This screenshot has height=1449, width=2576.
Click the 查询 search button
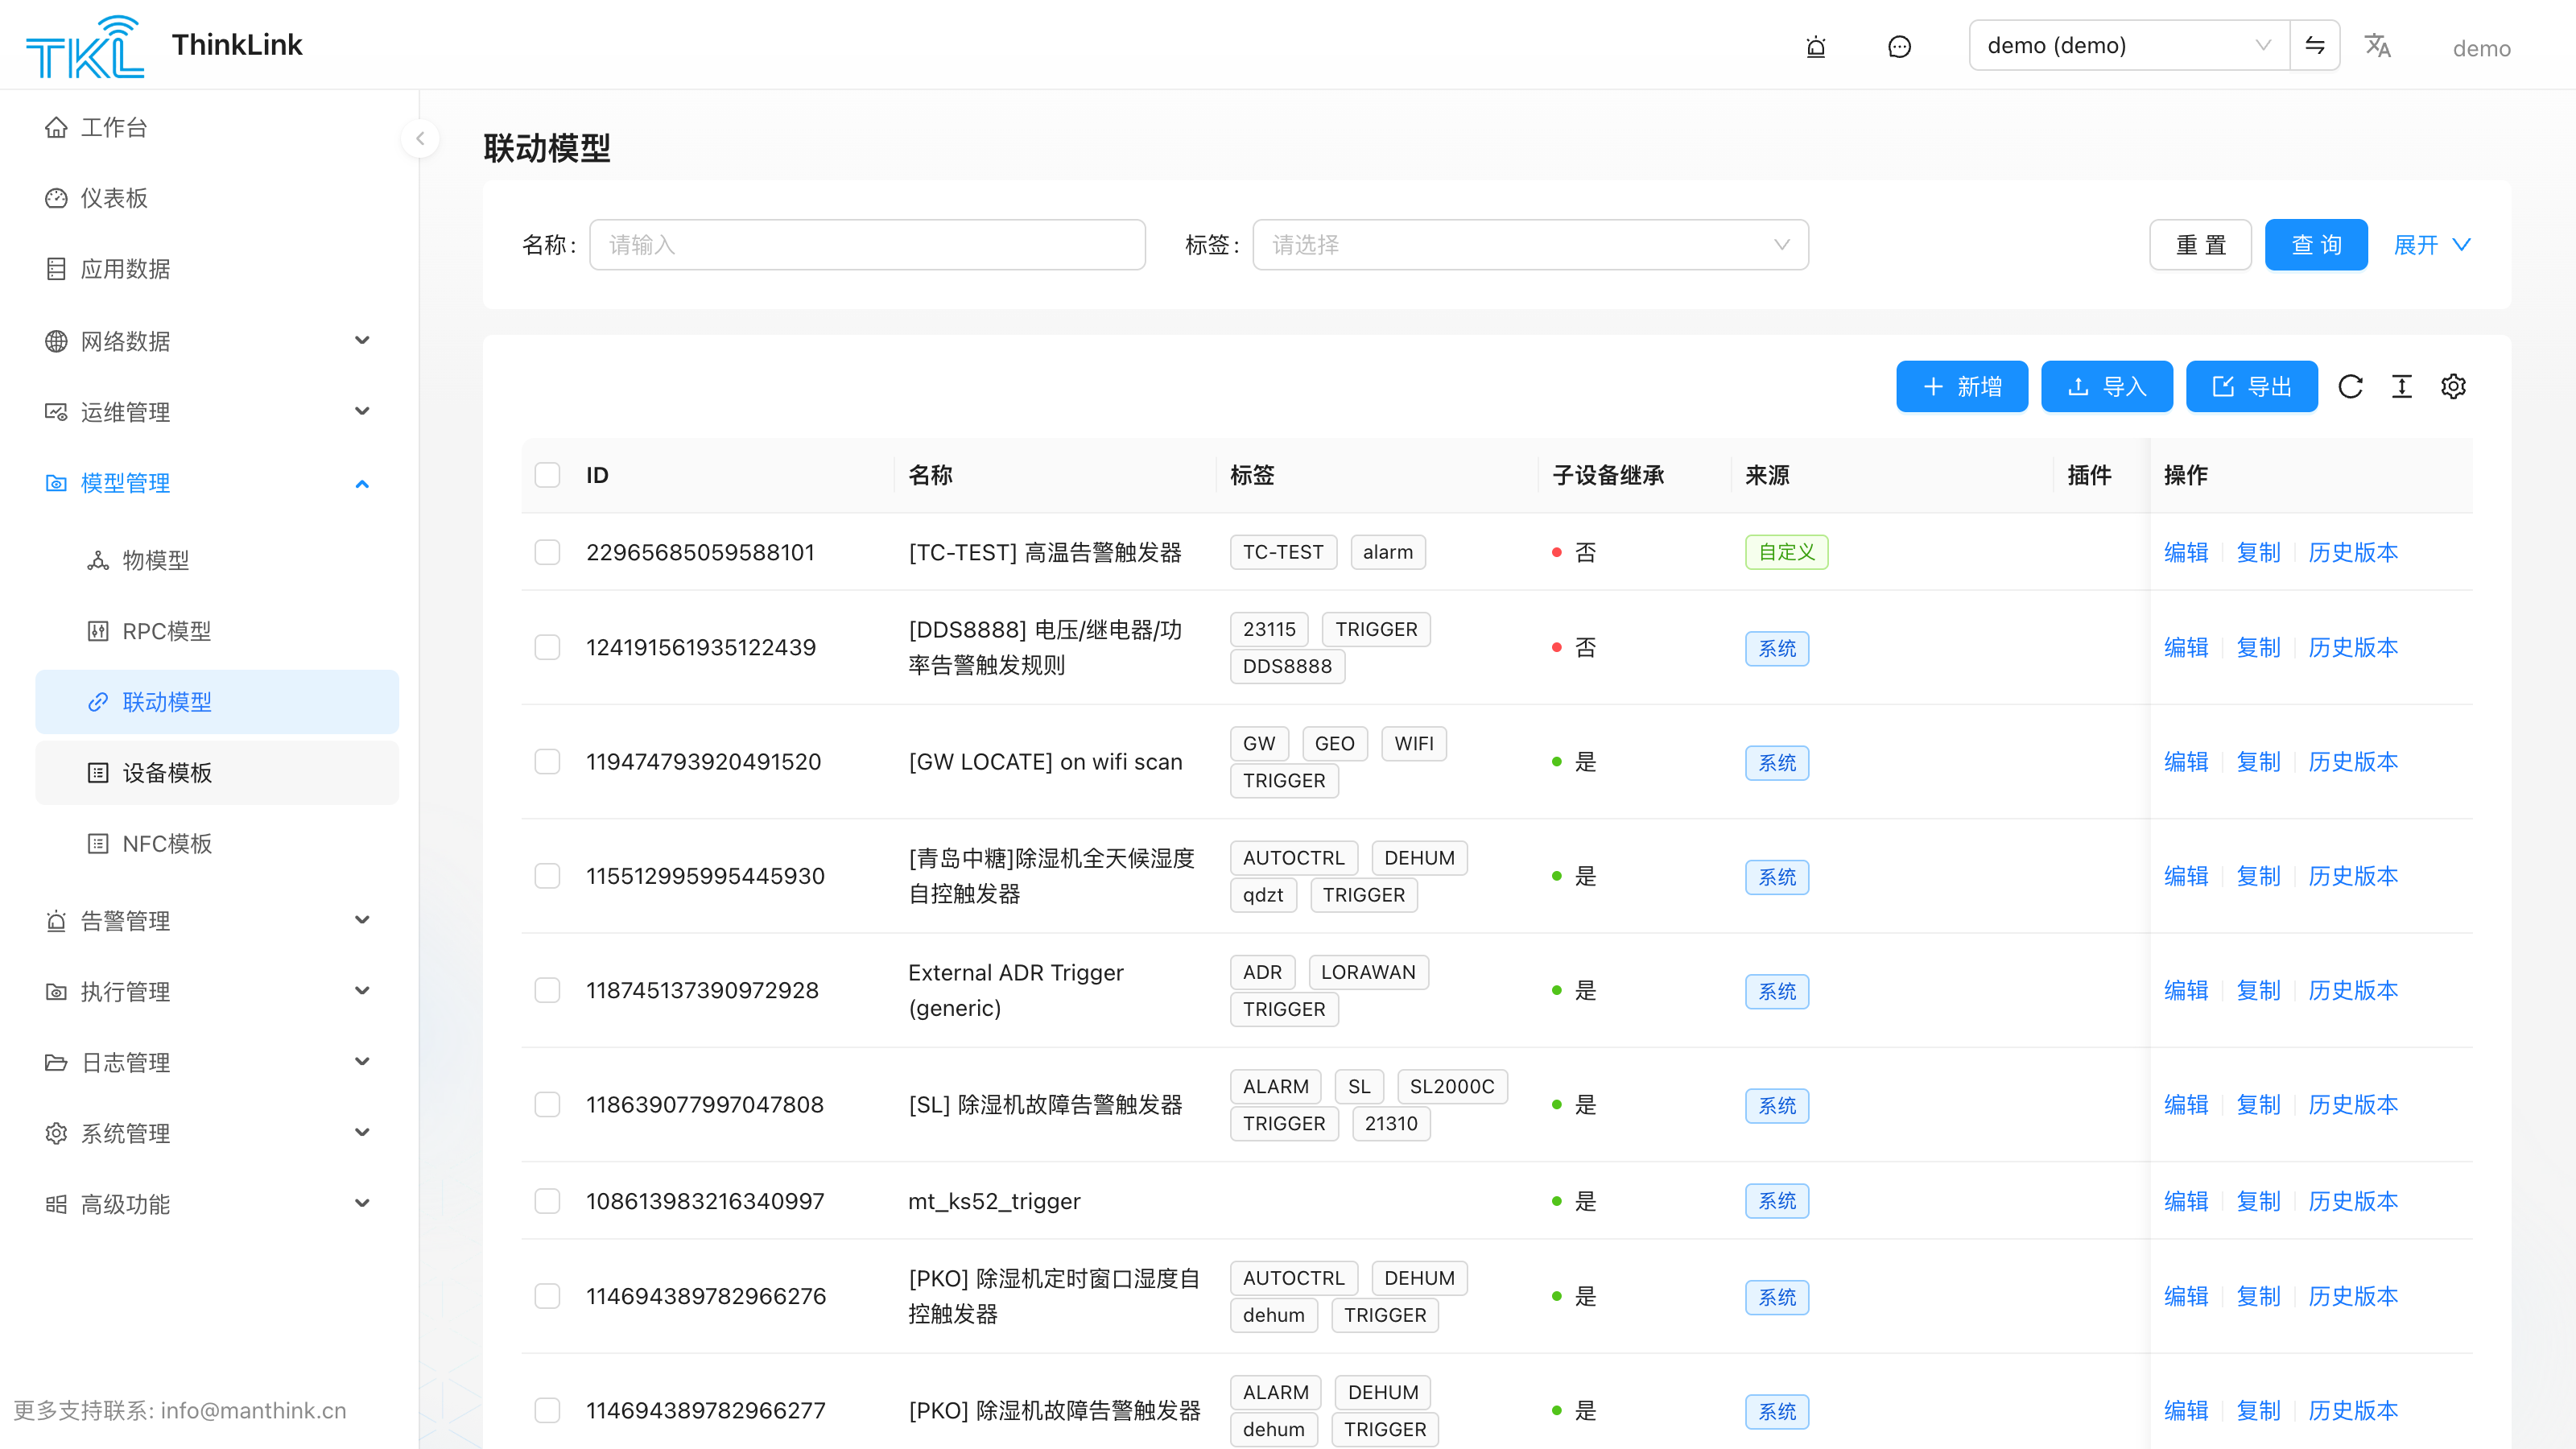(2316, 244)
